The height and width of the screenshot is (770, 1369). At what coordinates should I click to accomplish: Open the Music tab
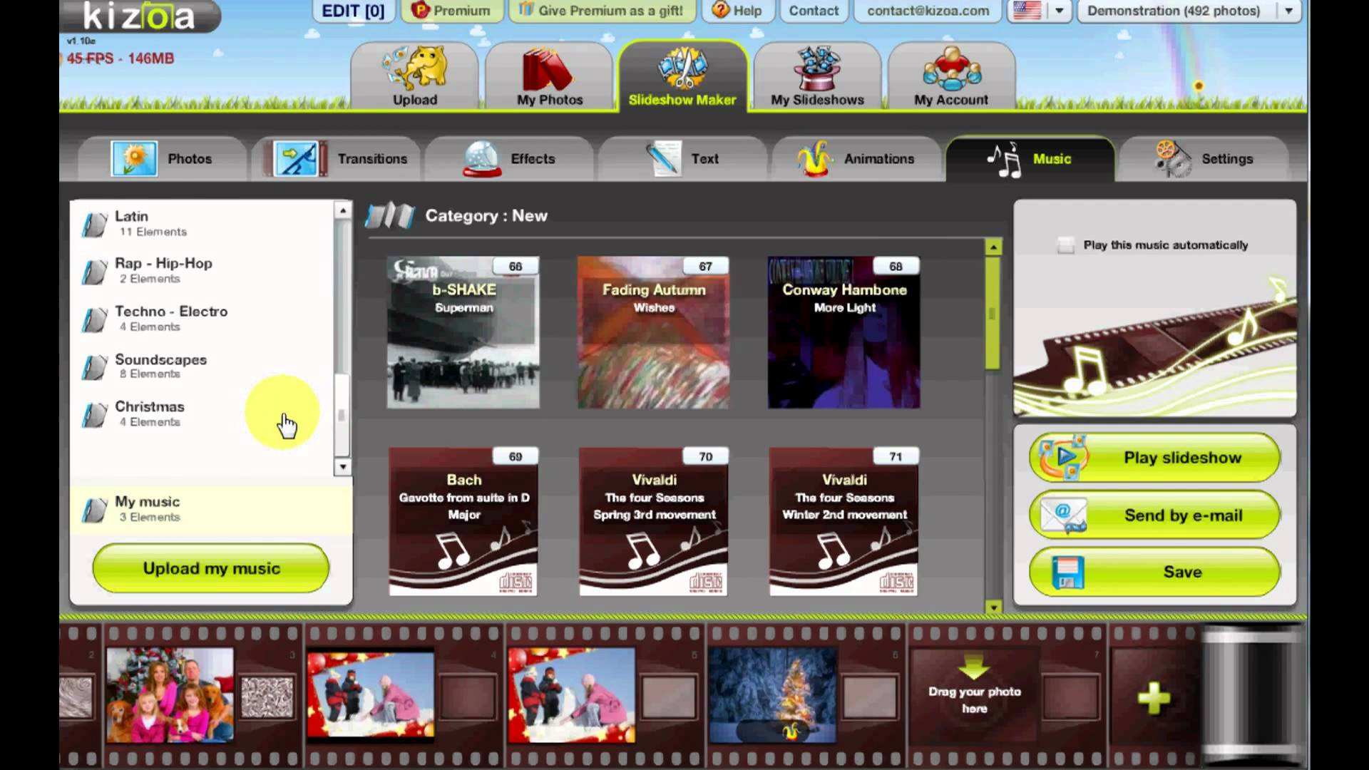pos(1030,158)
